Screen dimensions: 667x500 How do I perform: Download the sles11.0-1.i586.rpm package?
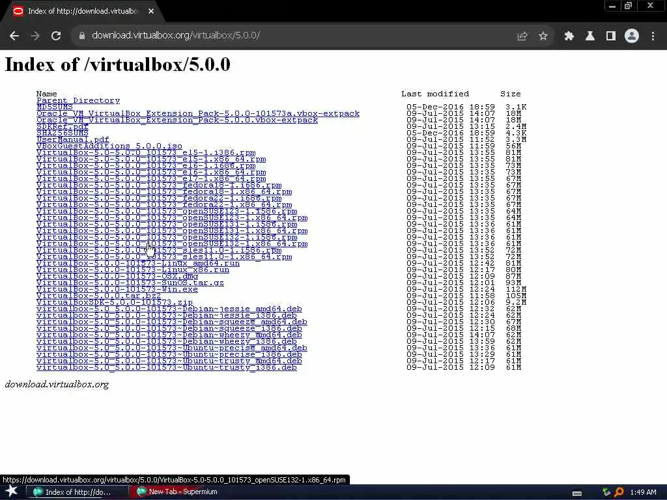[159, 251]
